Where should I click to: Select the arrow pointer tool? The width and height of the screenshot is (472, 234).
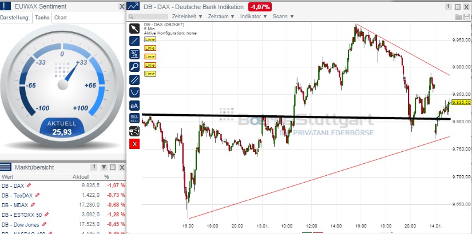tap(134, 29)
